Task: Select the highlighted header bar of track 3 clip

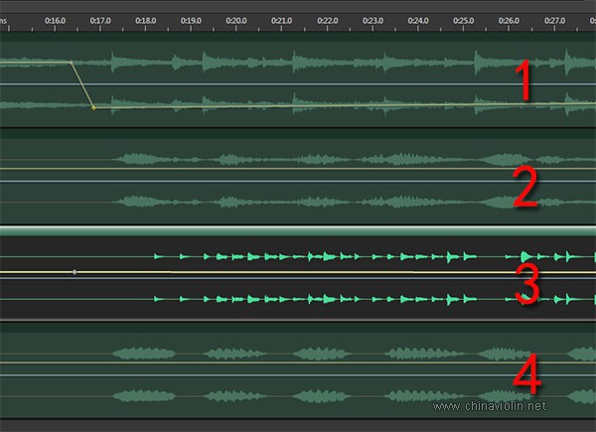Action: click(x=298, y=230)
